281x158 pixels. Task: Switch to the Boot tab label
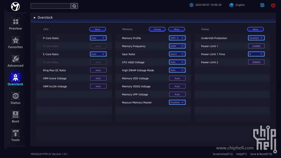[x=15, y=122]
